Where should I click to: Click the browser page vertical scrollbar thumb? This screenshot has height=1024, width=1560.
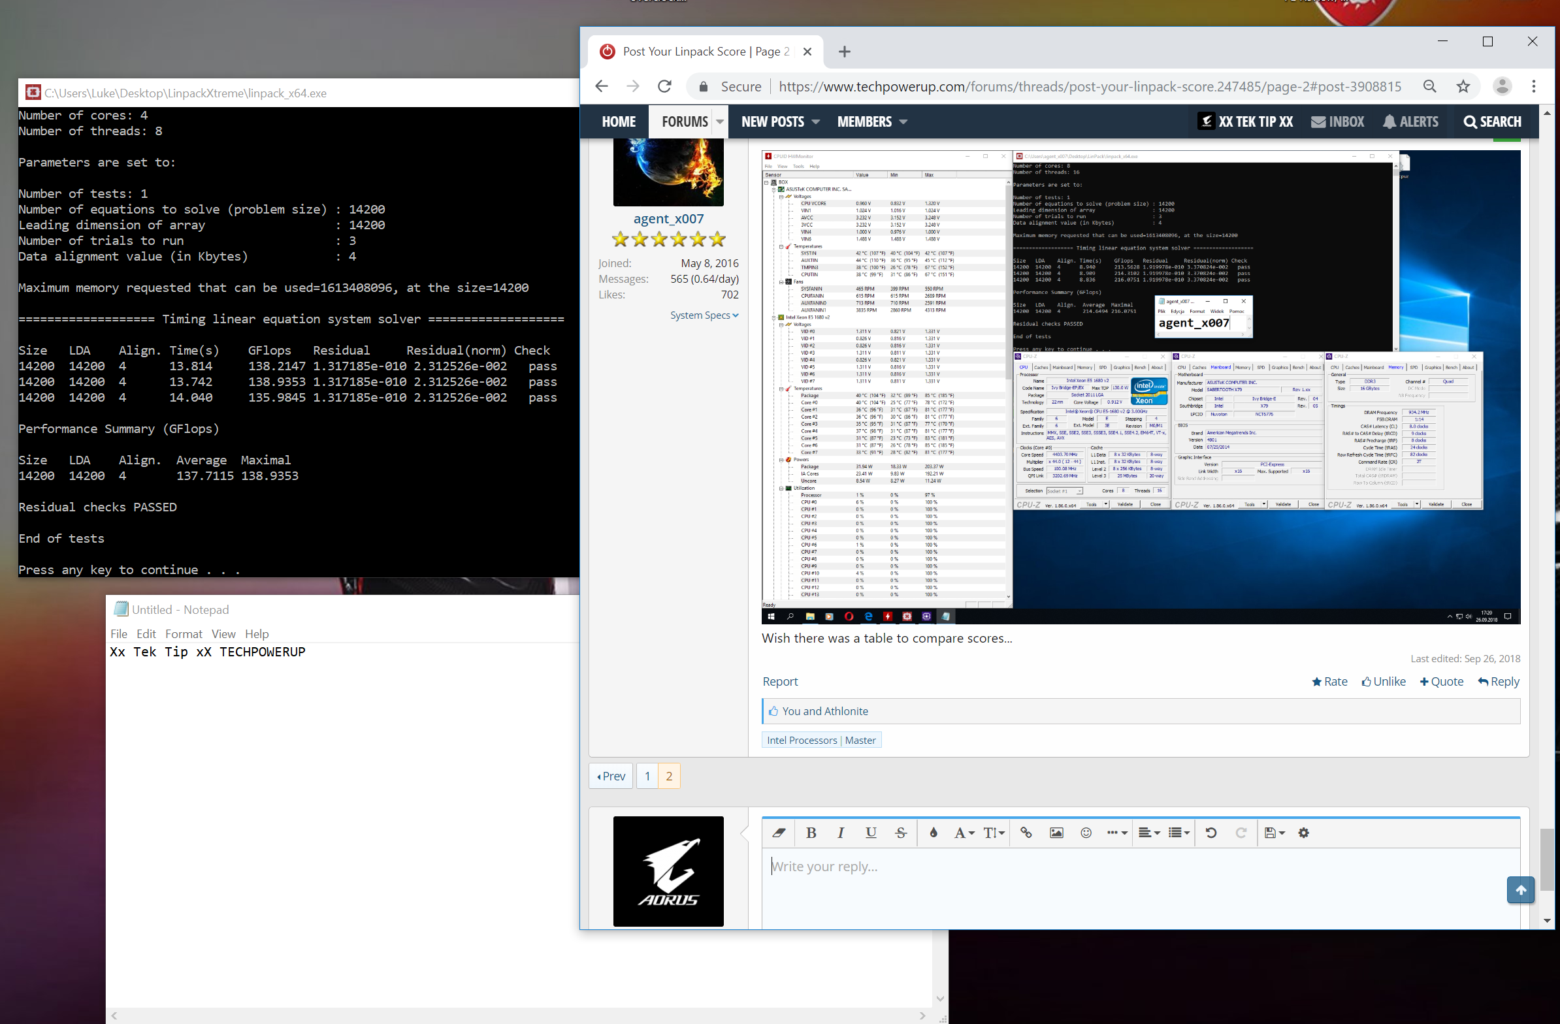tap(1547, 859)
